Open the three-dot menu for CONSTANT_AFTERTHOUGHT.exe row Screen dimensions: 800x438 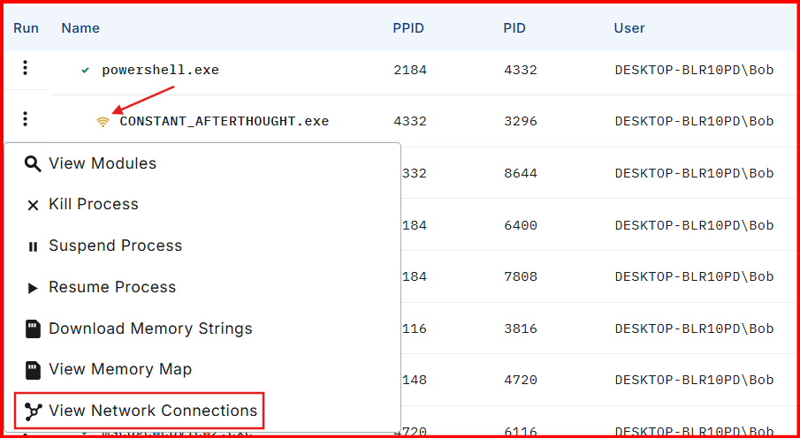point(26,119)
